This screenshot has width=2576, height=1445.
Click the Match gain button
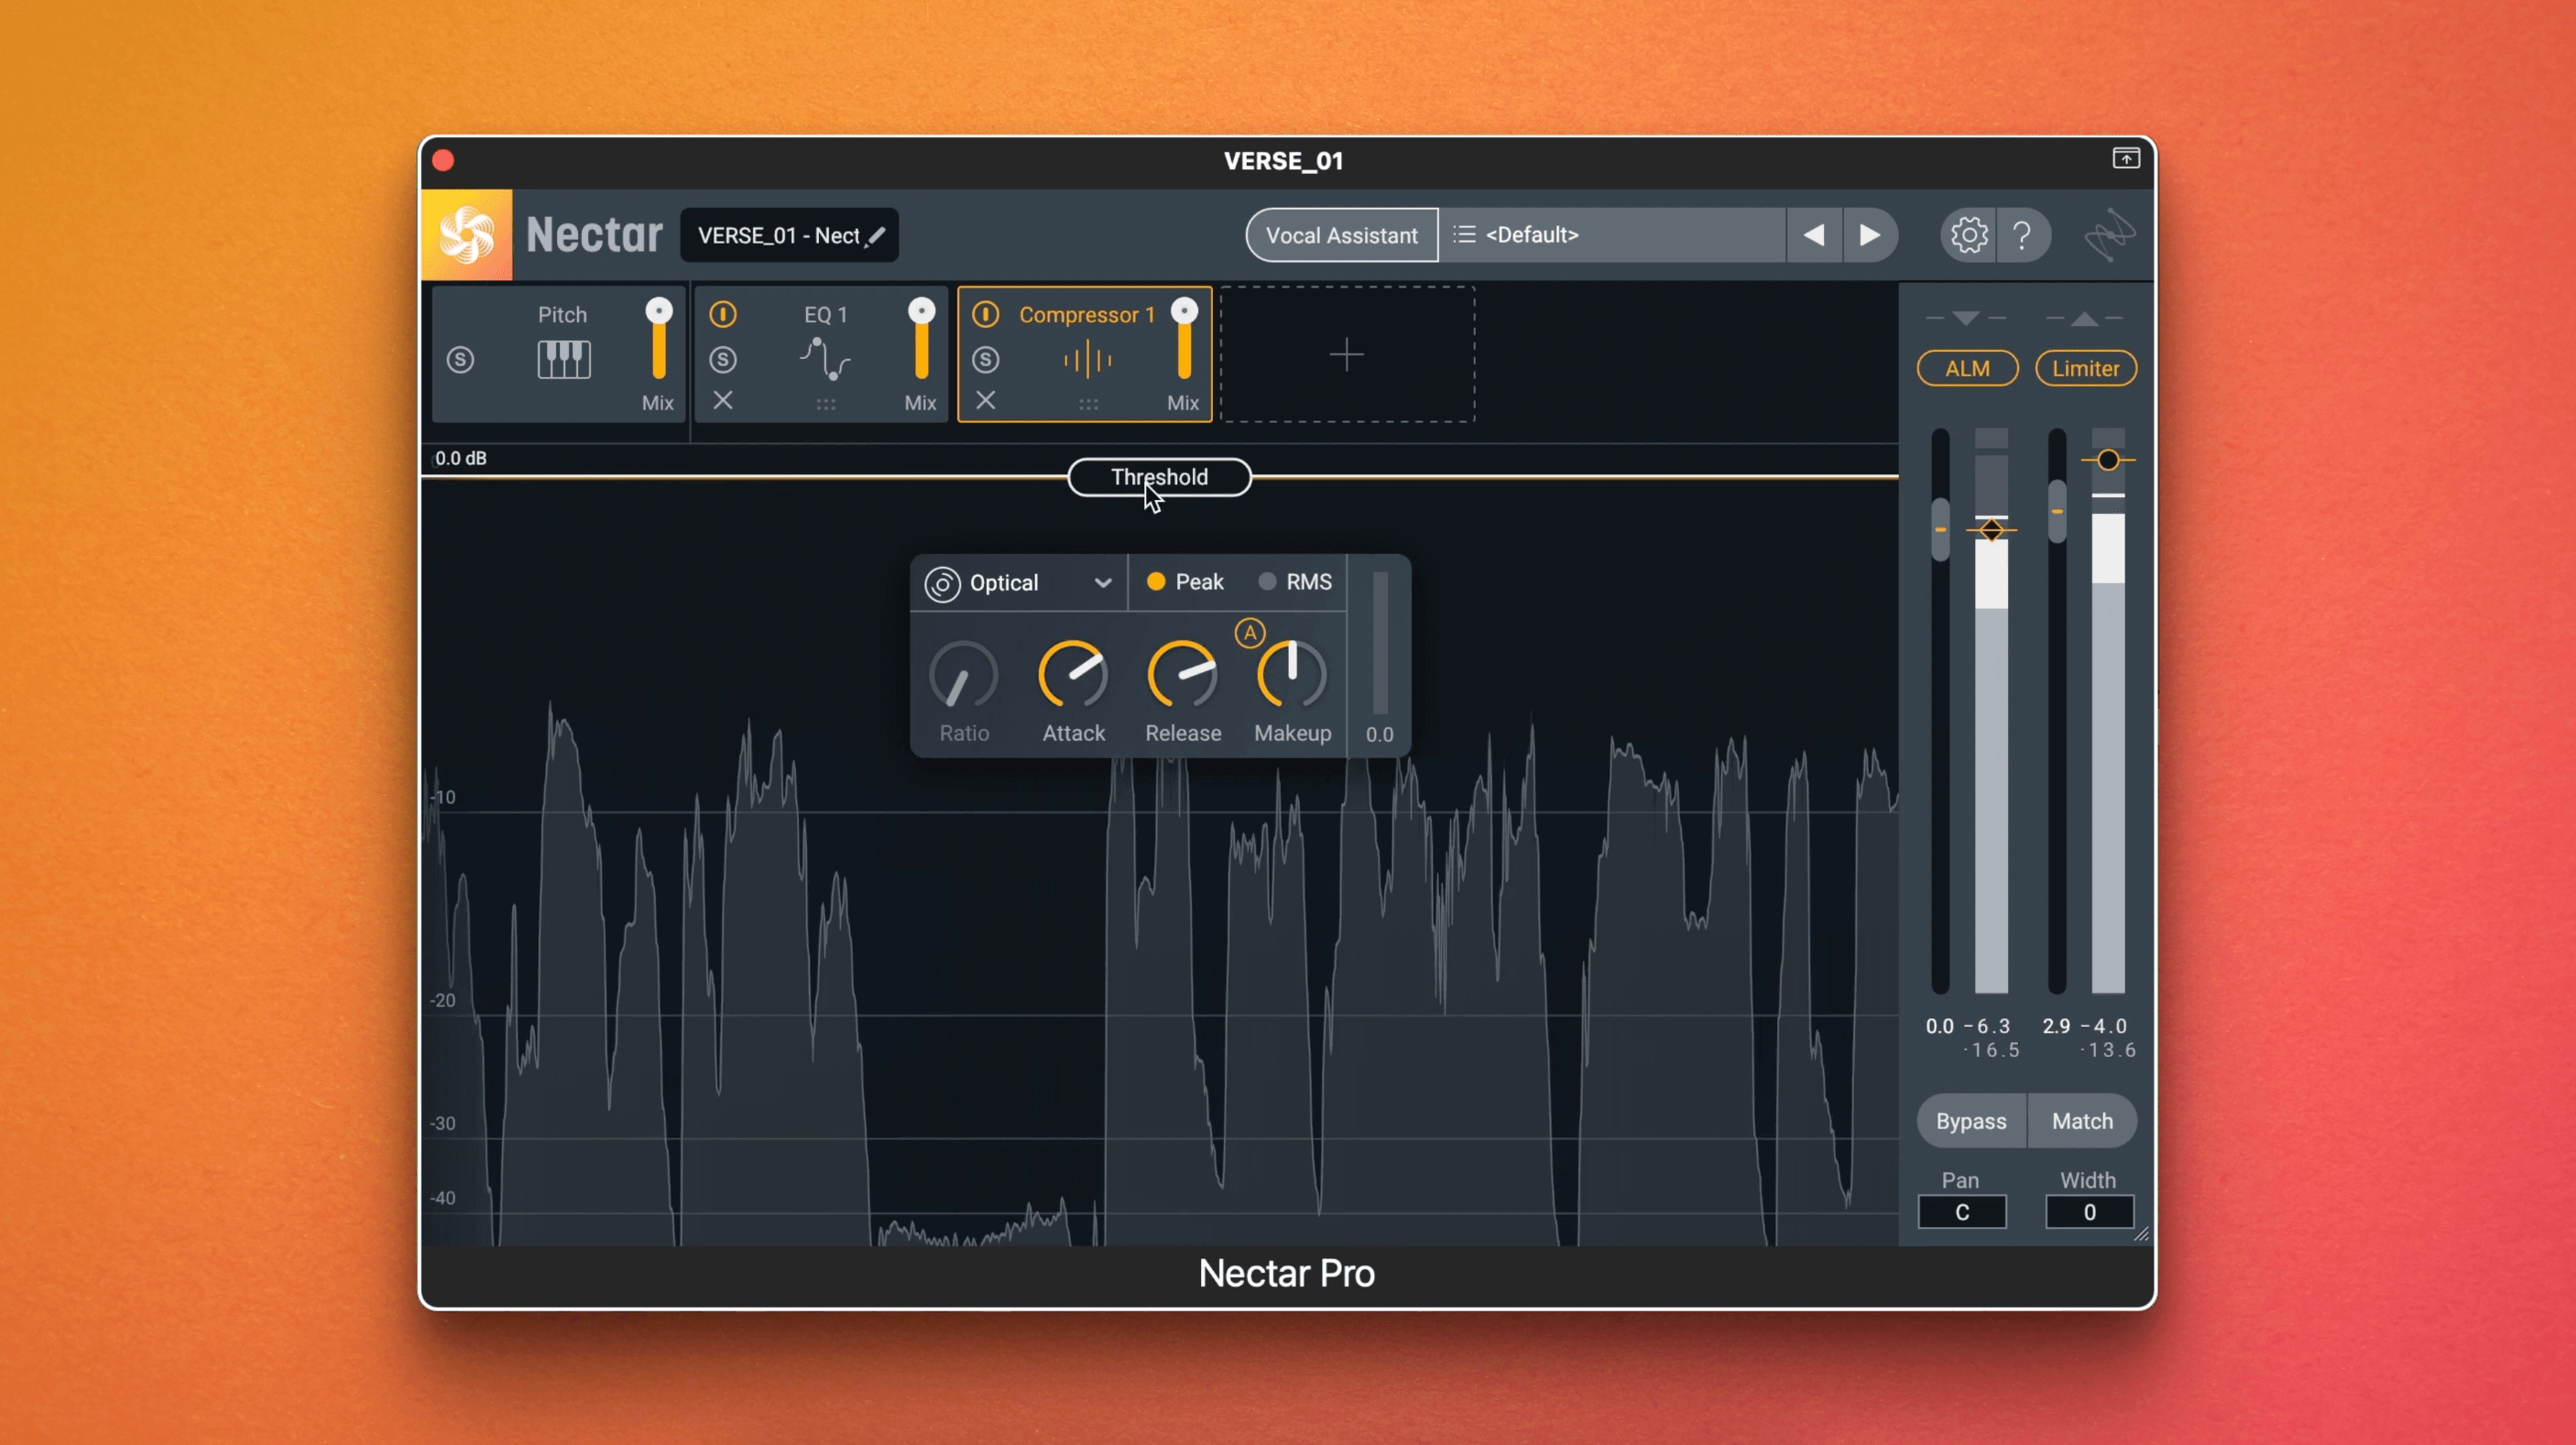click(x=2083, y=1121)
